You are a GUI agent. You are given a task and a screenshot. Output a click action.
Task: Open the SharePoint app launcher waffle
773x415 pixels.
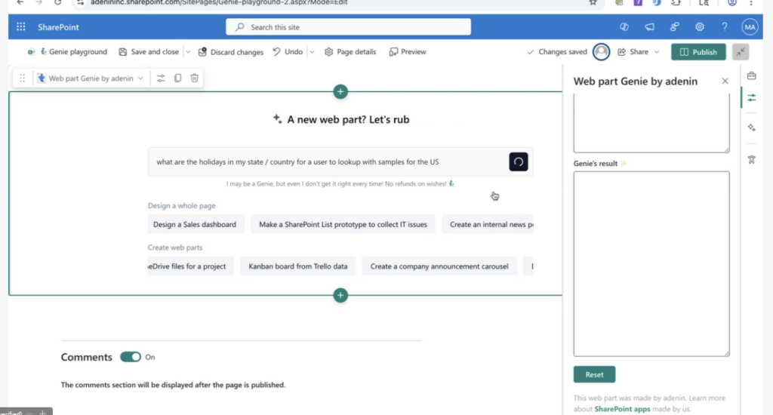click(x=20, y=26)
